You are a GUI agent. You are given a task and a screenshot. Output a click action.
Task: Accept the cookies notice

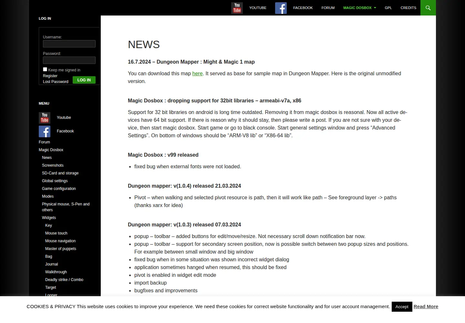pyautogui.click(x=402, y=307)
